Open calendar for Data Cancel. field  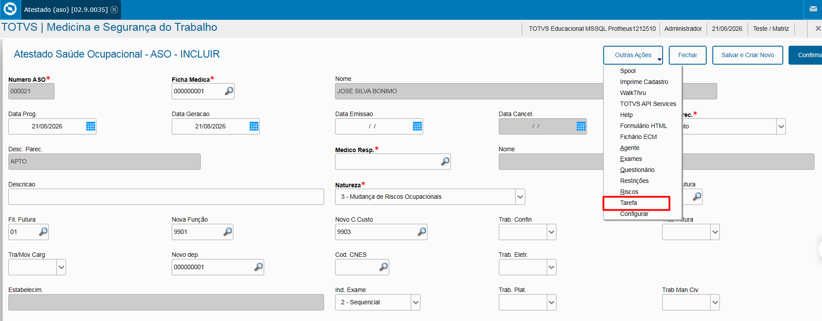(x=581, y=126)
